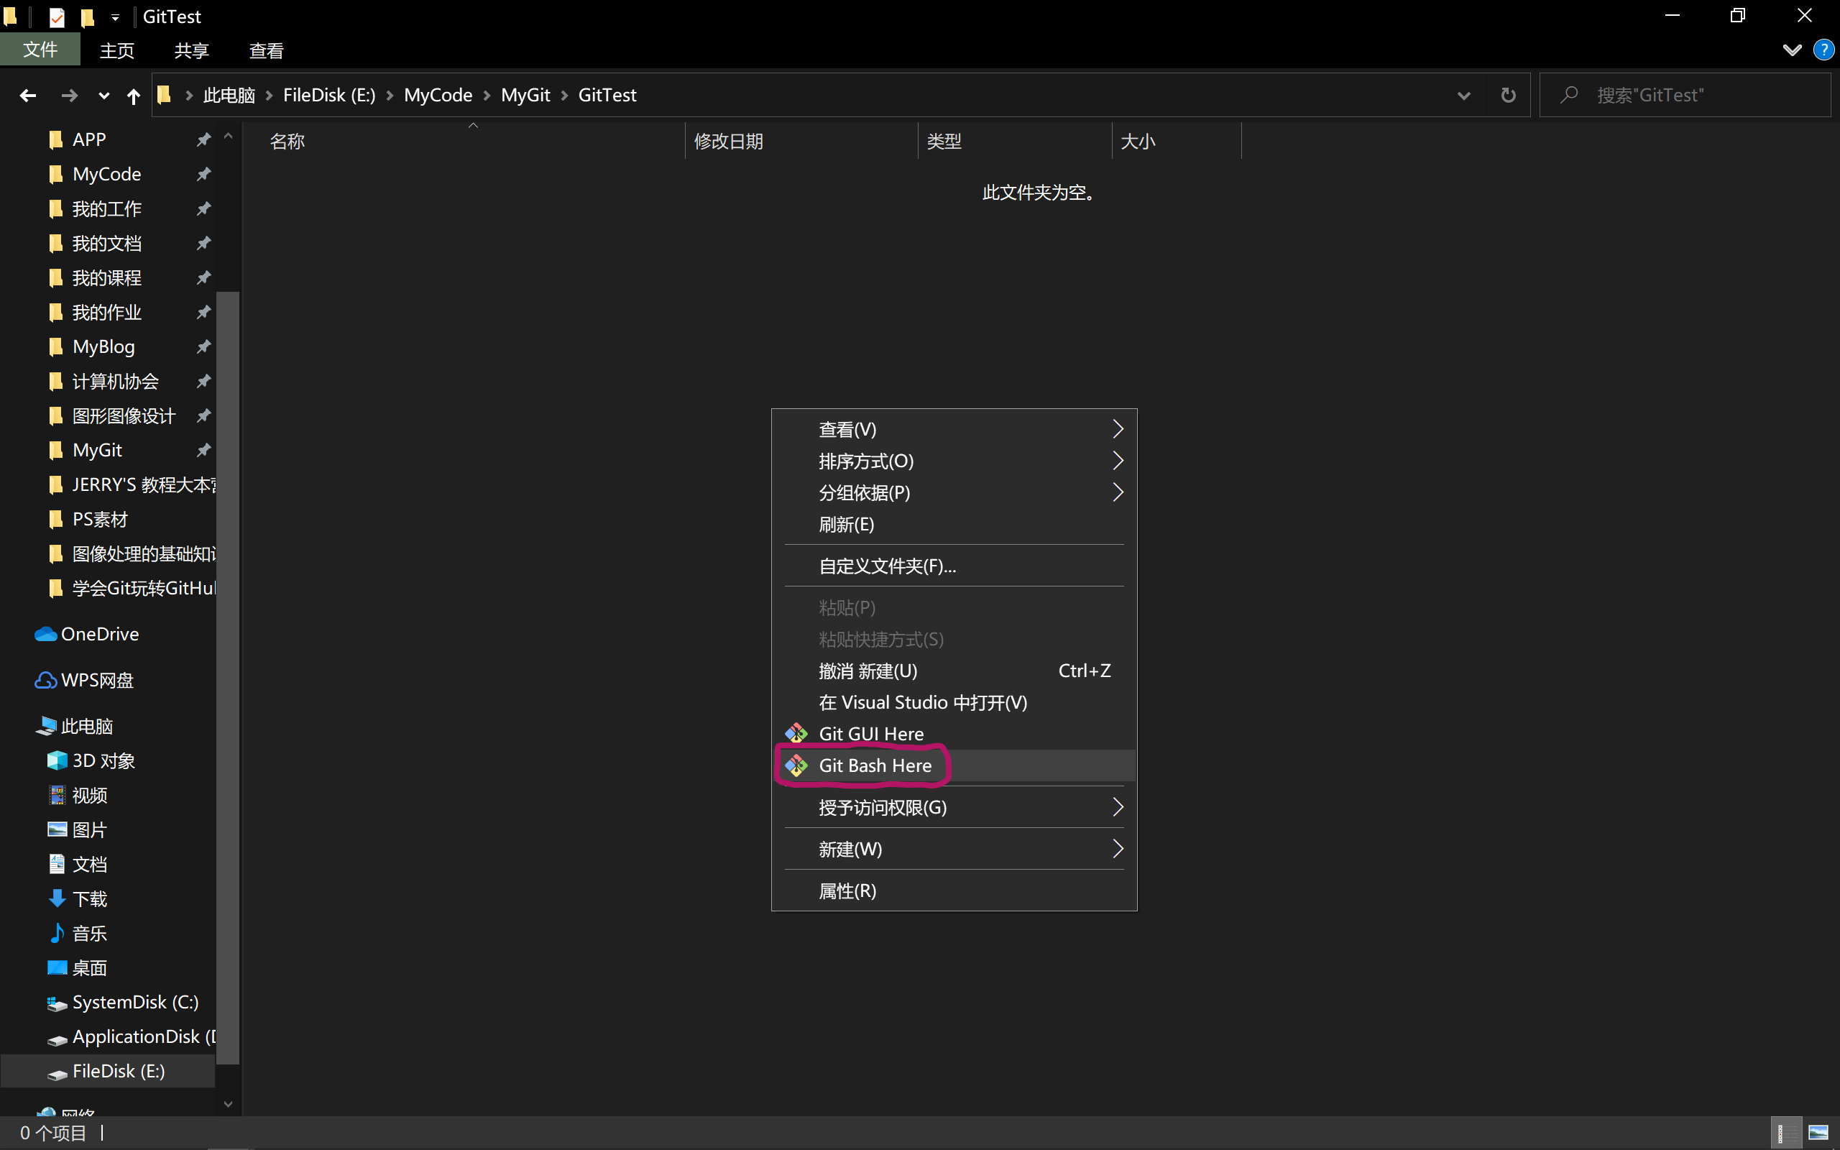Sort by 大小 column header

click(1176, 142)
